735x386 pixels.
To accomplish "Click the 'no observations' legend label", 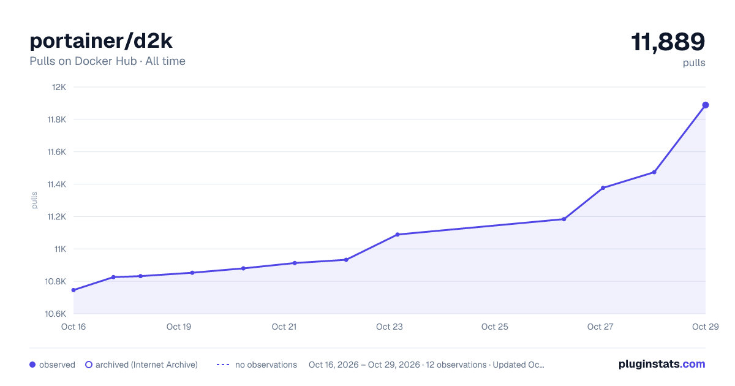I will point(266,365).
